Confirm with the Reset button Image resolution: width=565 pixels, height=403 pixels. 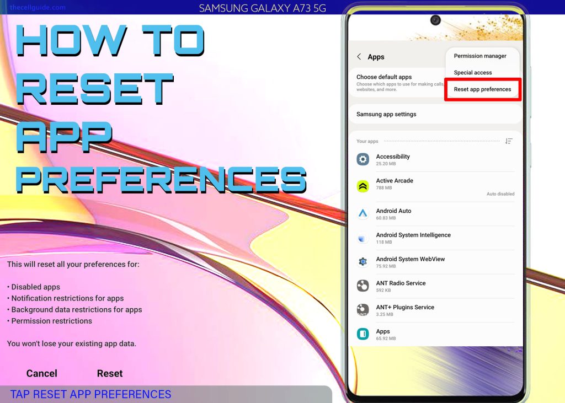pos(110,373)
